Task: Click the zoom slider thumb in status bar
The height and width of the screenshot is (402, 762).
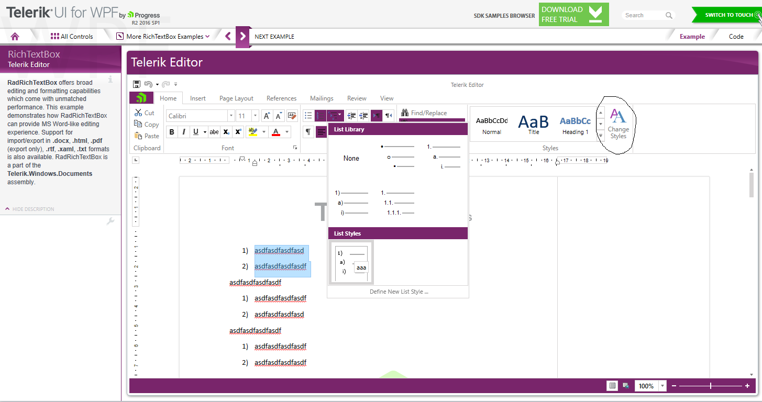Action: click(x=711, y=386)
